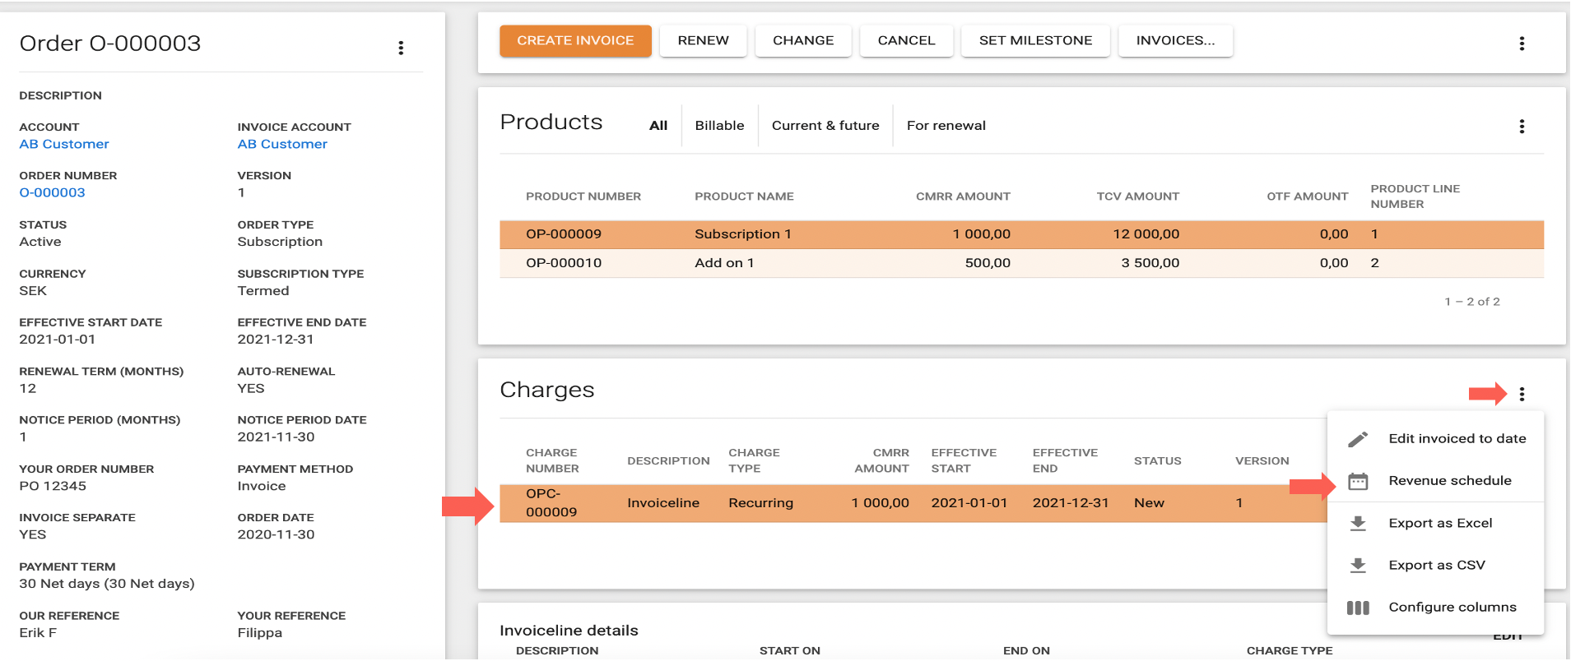Open the Invoices... button
The image size is (1571, 661).
pyautogui.click(x=1174, y=41)
